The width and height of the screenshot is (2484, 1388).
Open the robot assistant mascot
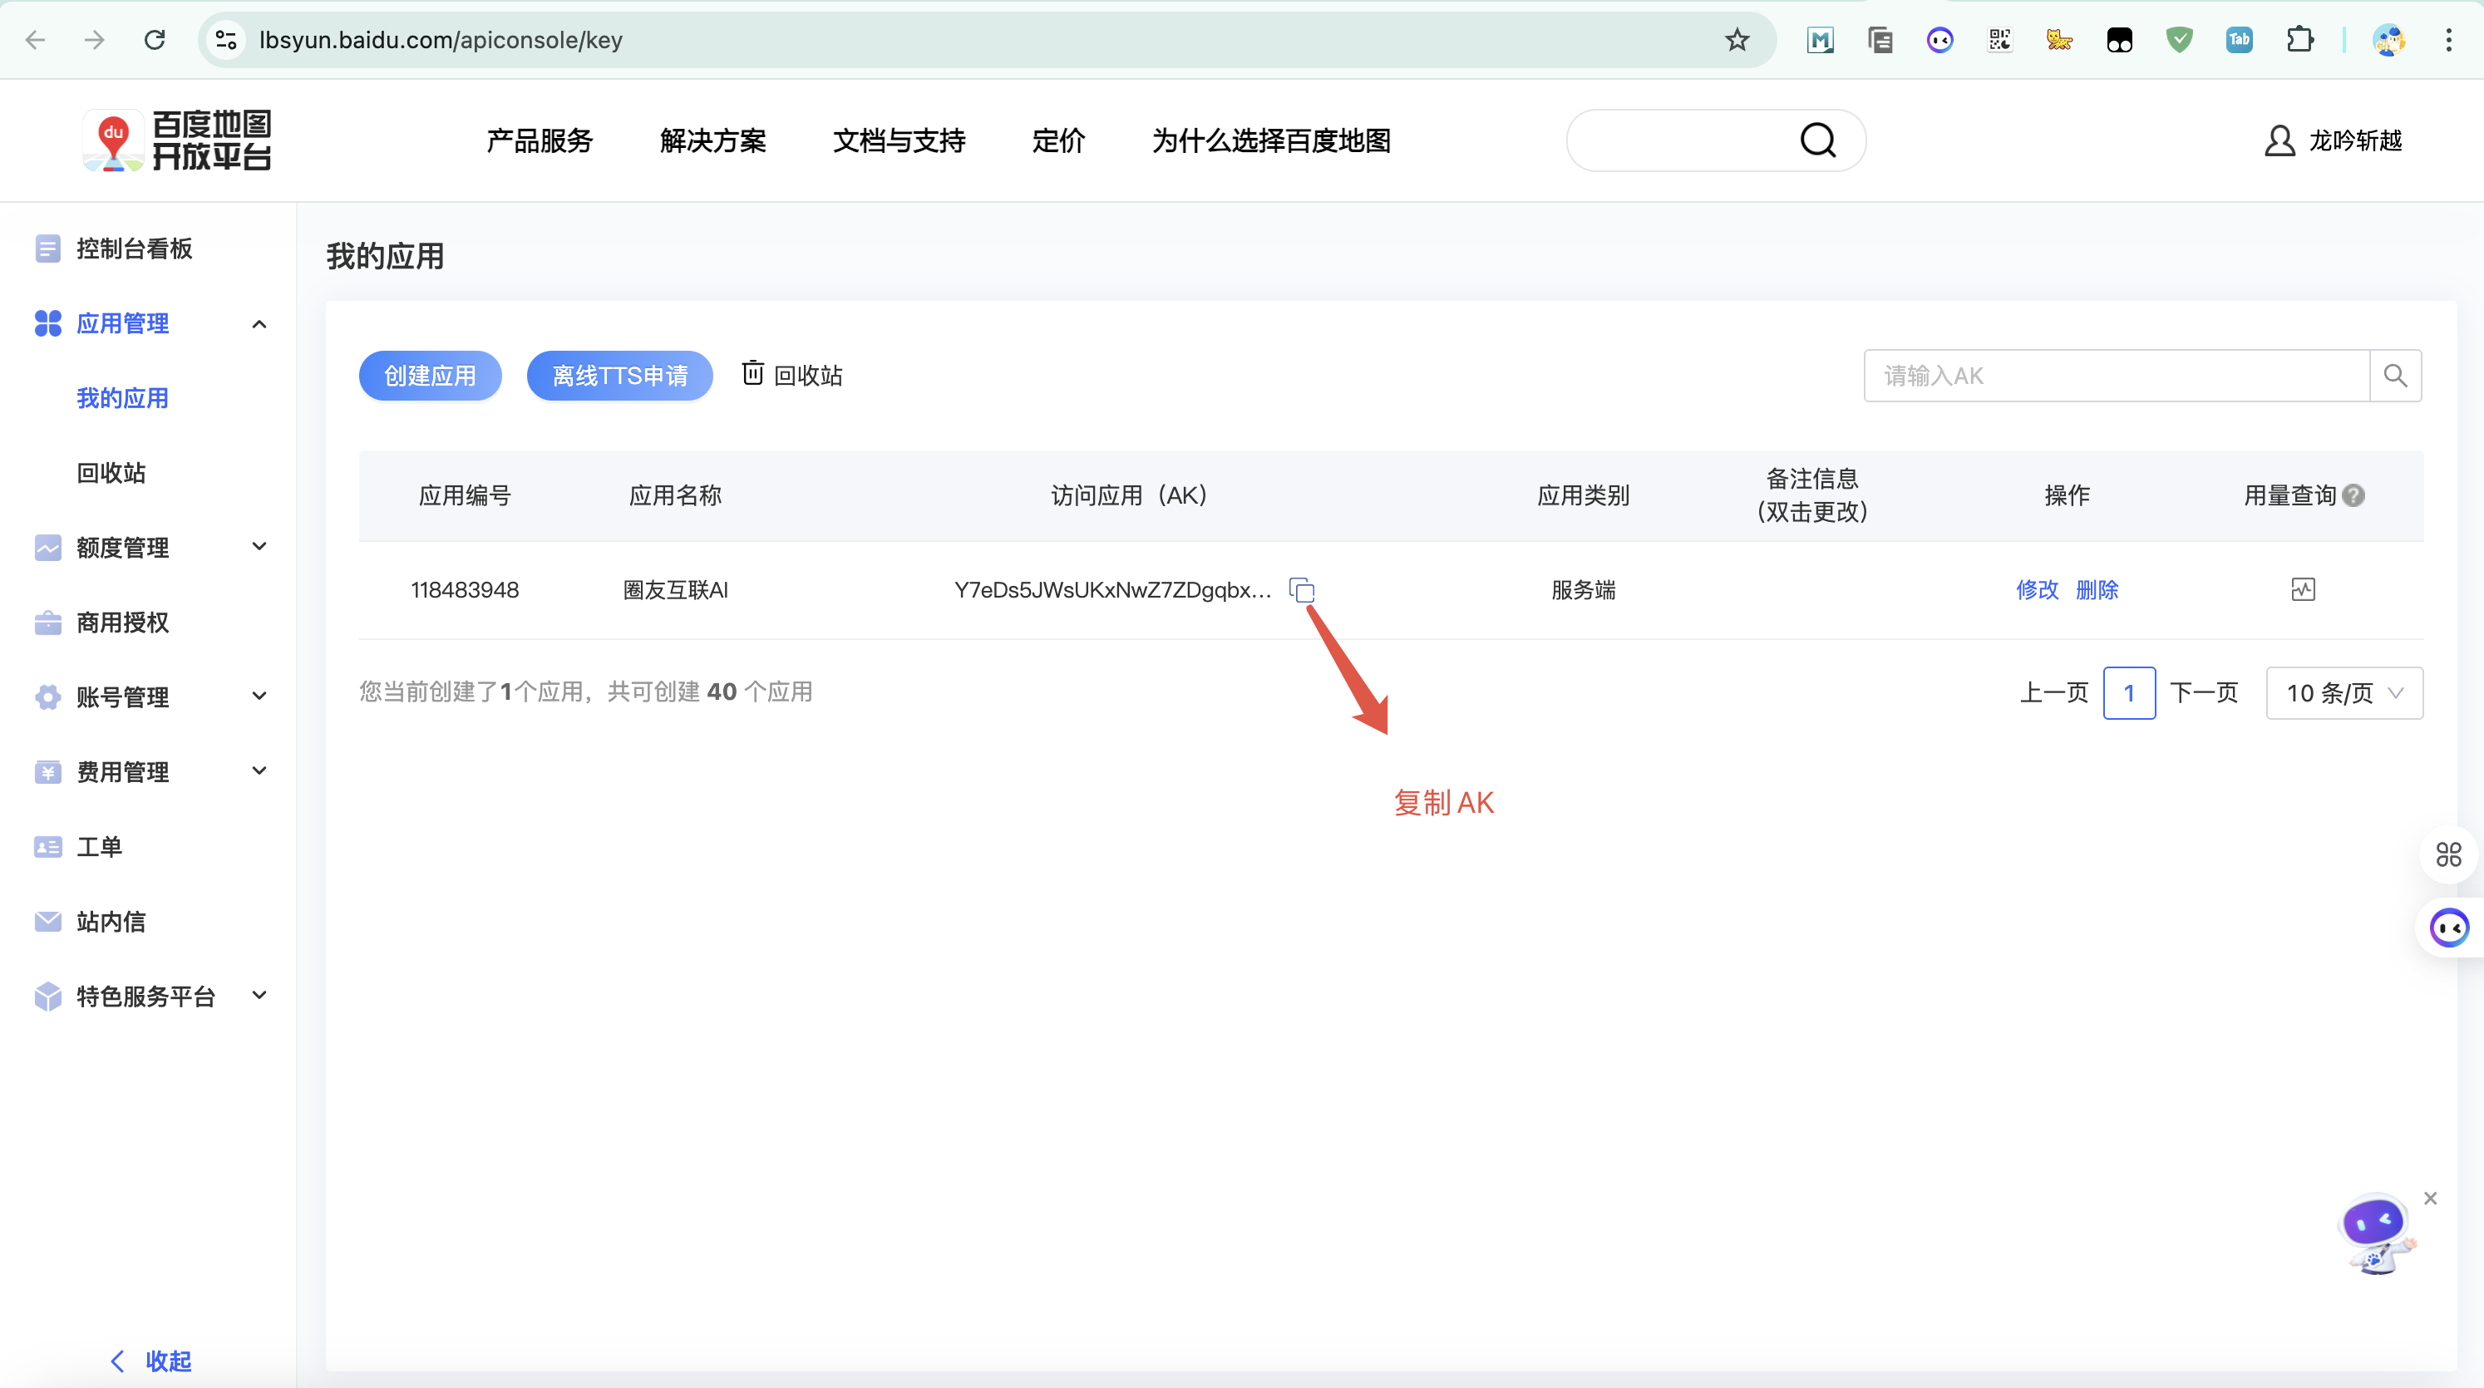(2377, 1235)
